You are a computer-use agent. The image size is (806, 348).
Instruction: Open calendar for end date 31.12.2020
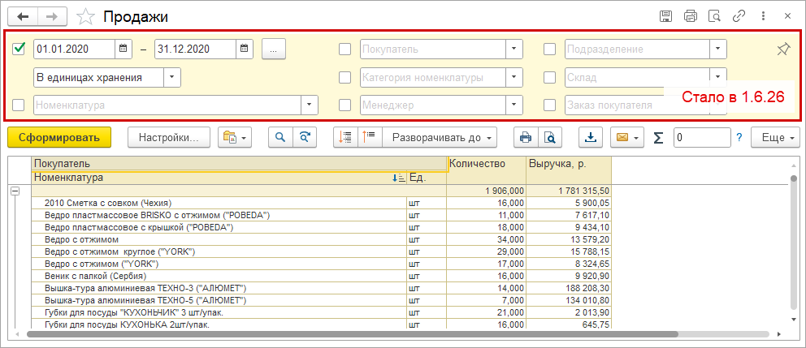pos(245,49)
